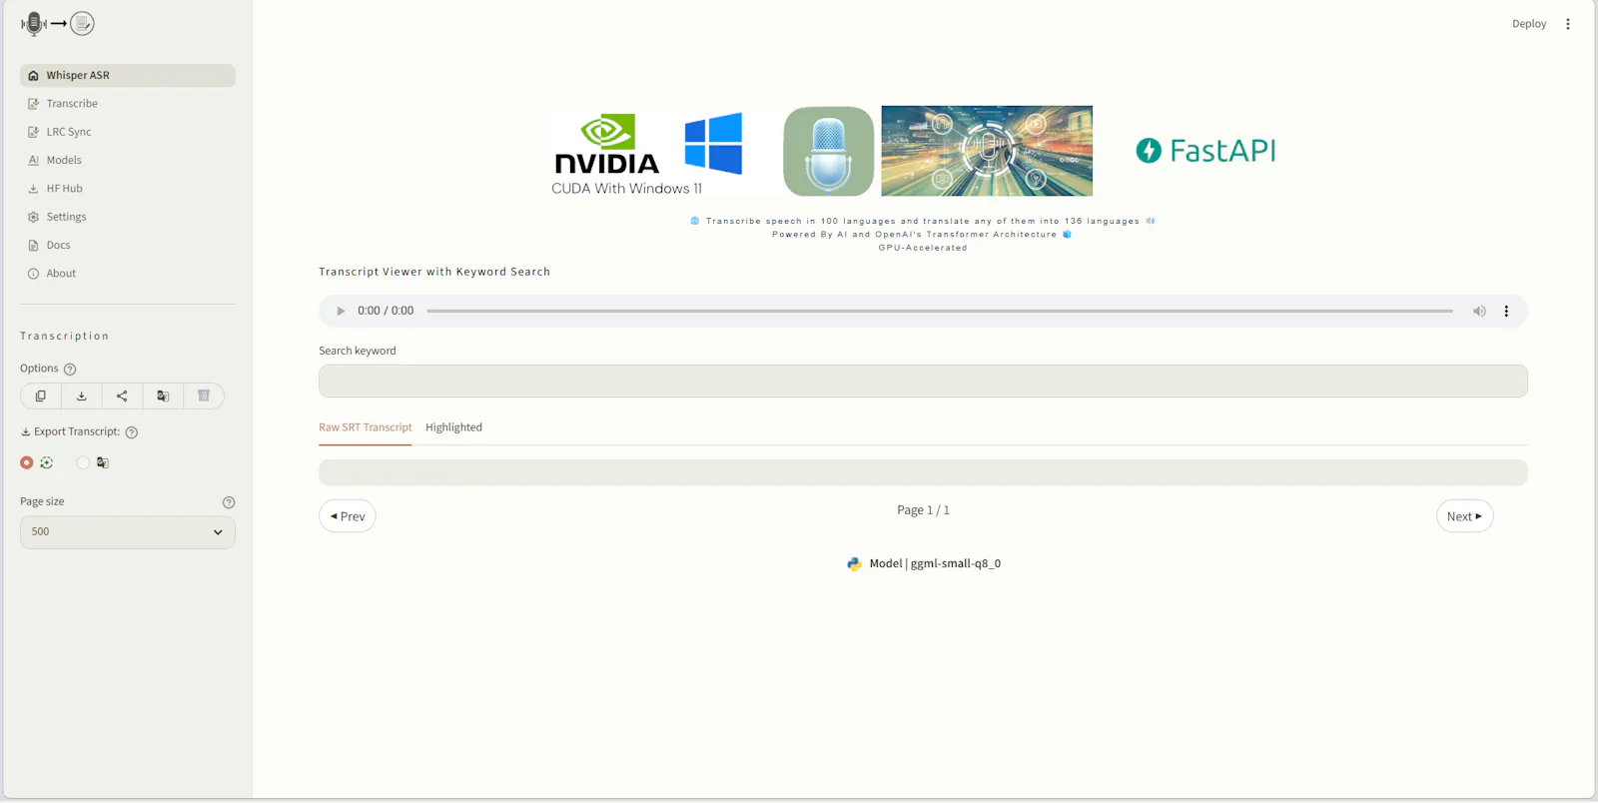Click the futuristic audio banner image
This screenshot has height=803, width=1598.
pyautogui.click(x=987, y=151)
